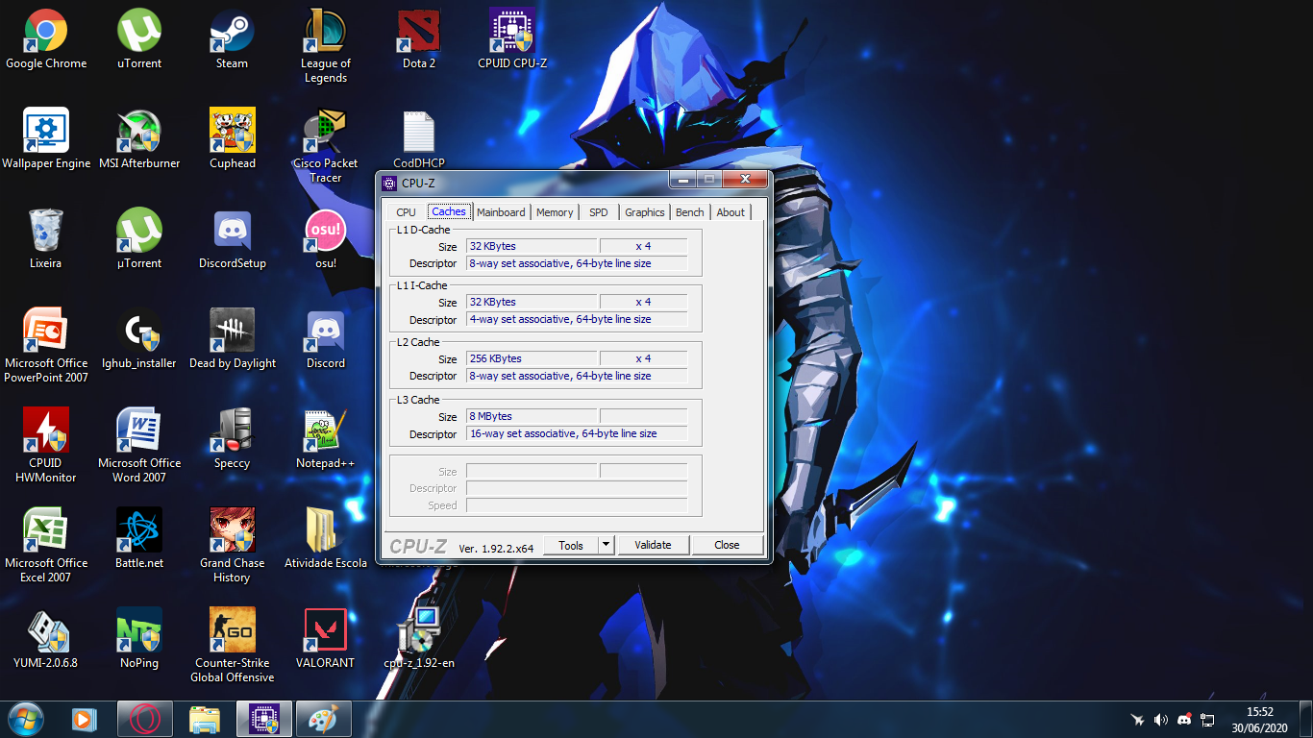
Task: Switch to SPD tab
Action: [599, 212]
